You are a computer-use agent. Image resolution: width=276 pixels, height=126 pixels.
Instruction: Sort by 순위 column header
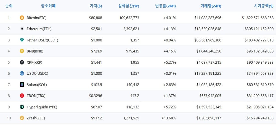pos(9,6)
